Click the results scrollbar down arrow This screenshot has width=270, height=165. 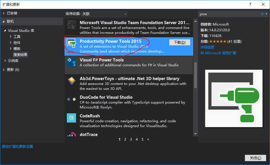[195, 134]
